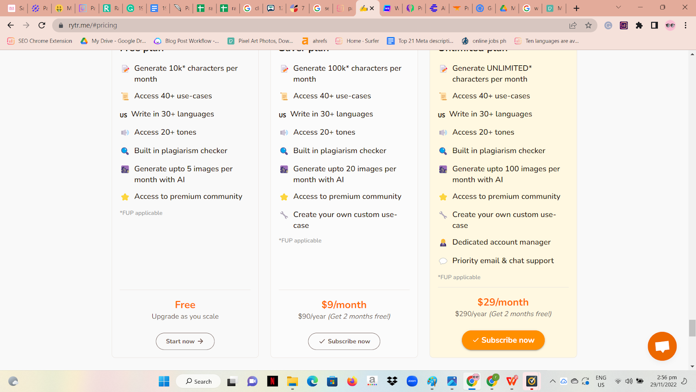Open the live chat support bubble
Screen dimensions: 696x392
coord(662,346)
